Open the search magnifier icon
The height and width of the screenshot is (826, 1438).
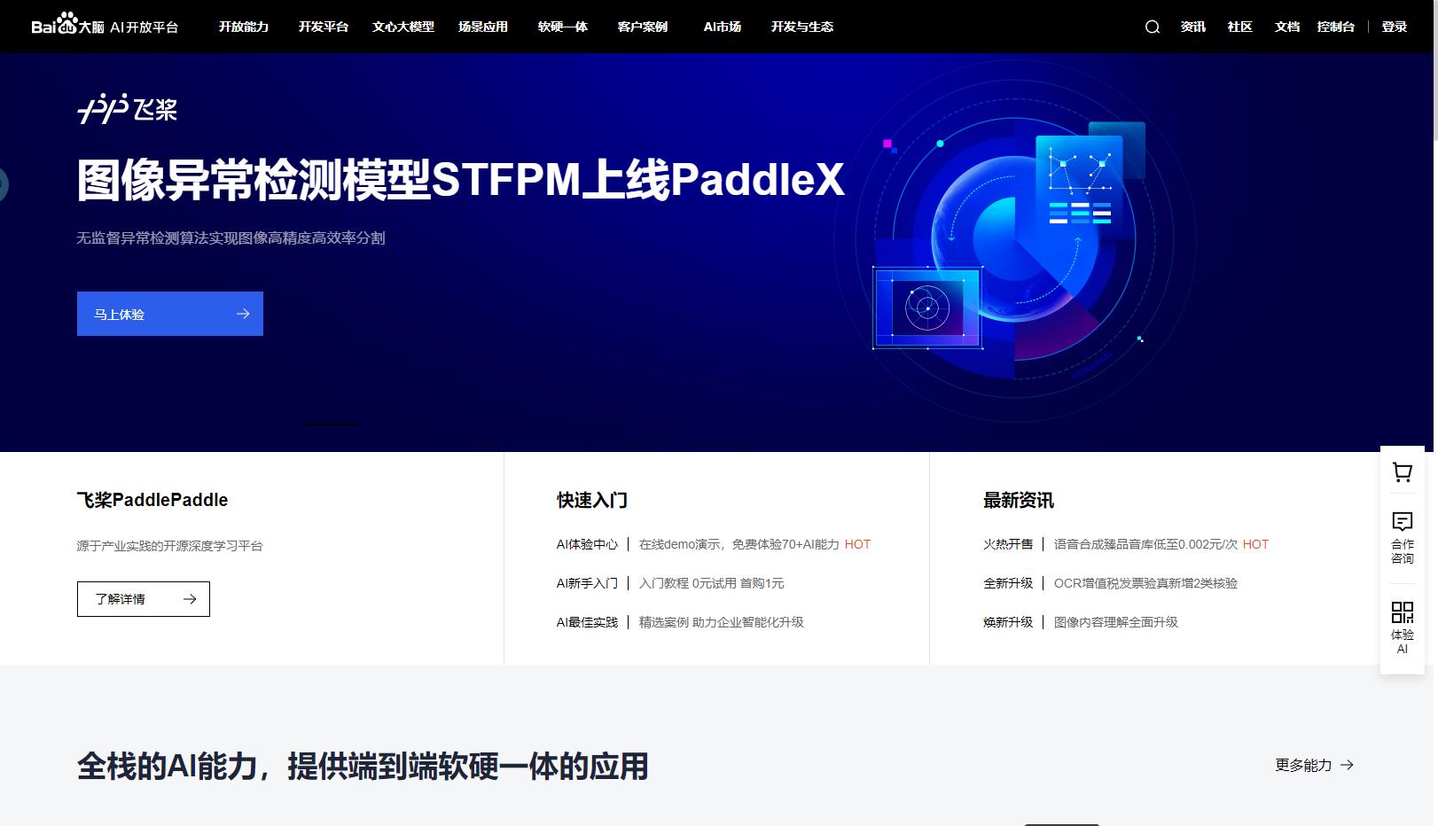click(1151, 27)
